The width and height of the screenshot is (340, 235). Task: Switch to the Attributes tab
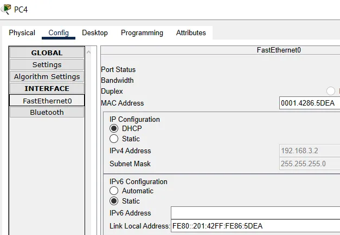click(191, 33)
